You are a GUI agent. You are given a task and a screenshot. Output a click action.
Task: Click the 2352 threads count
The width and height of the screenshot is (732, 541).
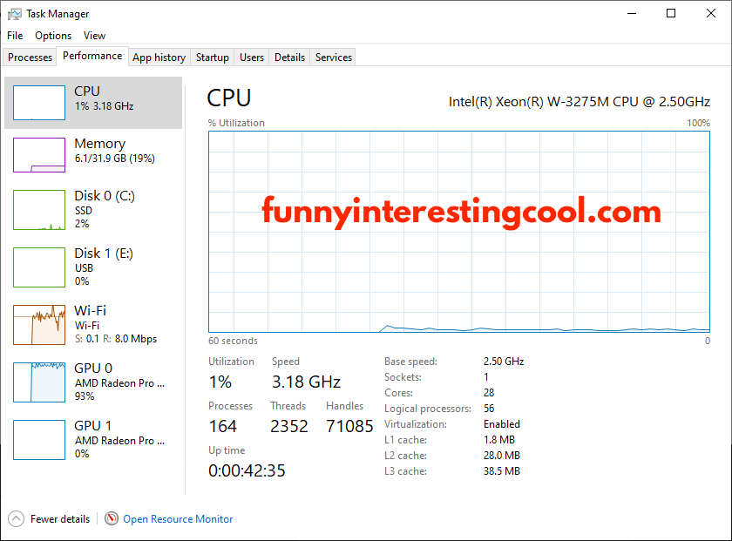[289, 426]
